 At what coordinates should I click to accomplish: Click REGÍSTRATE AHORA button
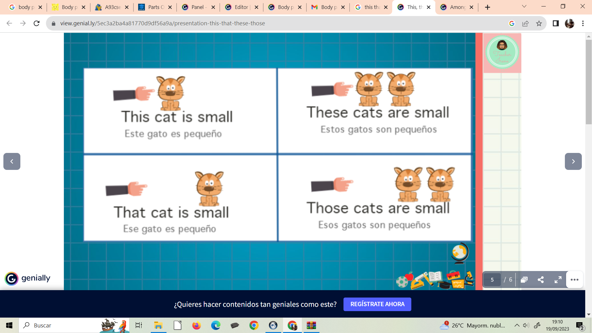(377, 304)
